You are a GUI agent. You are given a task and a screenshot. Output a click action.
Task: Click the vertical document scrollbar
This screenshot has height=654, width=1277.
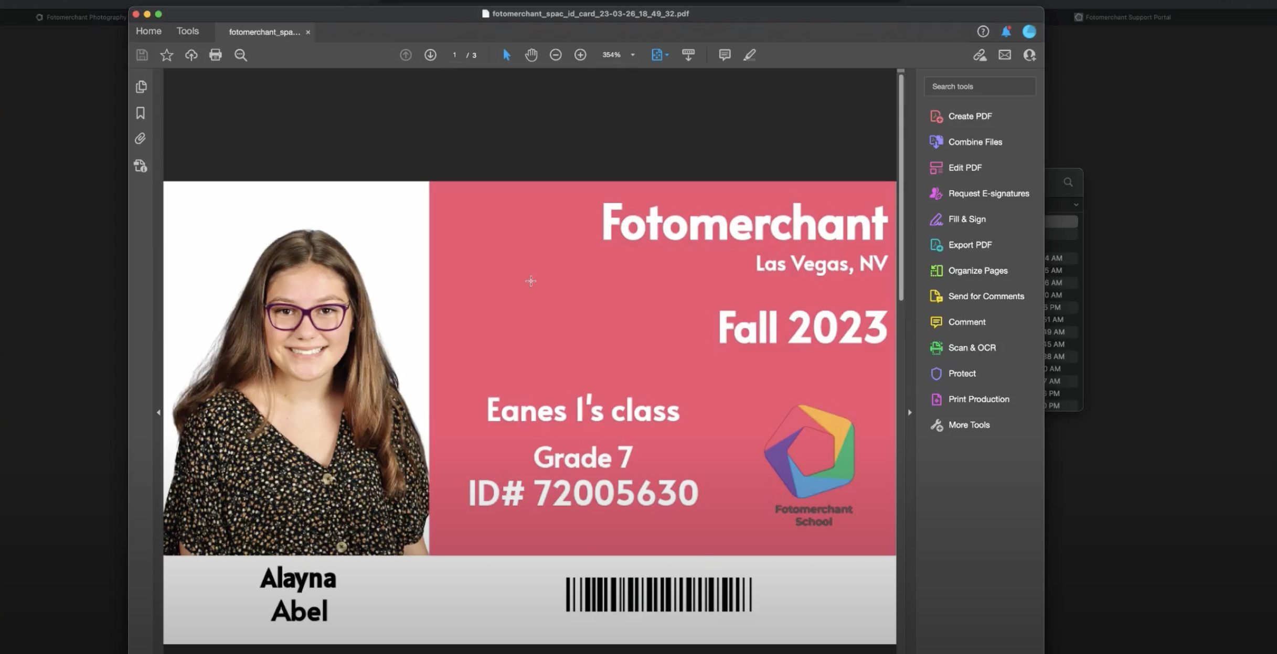coord(901,187)
